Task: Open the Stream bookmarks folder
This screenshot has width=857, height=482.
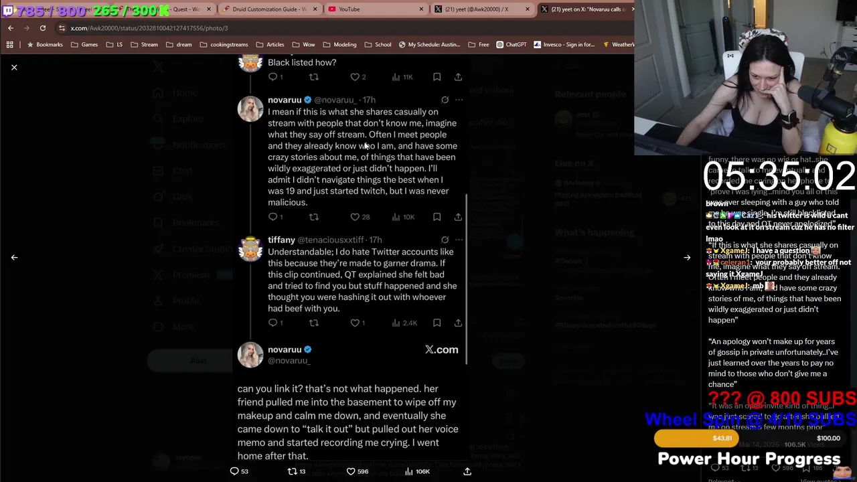Action: click(144, 45)
